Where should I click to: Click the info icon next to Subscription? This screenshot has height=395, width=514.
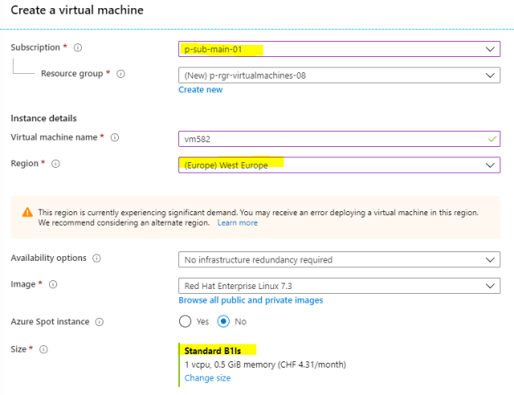click(78, 48)
